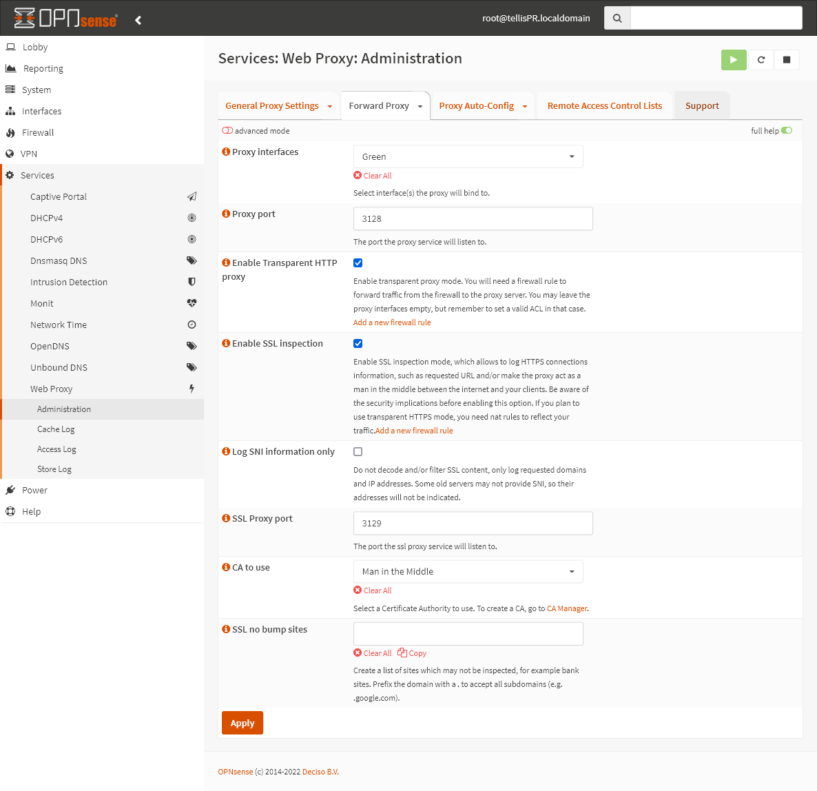Follow the CA Manager link

[566, 608]
